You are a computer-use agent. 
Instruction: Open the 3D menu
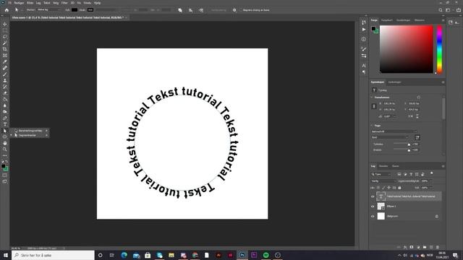[x=72, y=3]
